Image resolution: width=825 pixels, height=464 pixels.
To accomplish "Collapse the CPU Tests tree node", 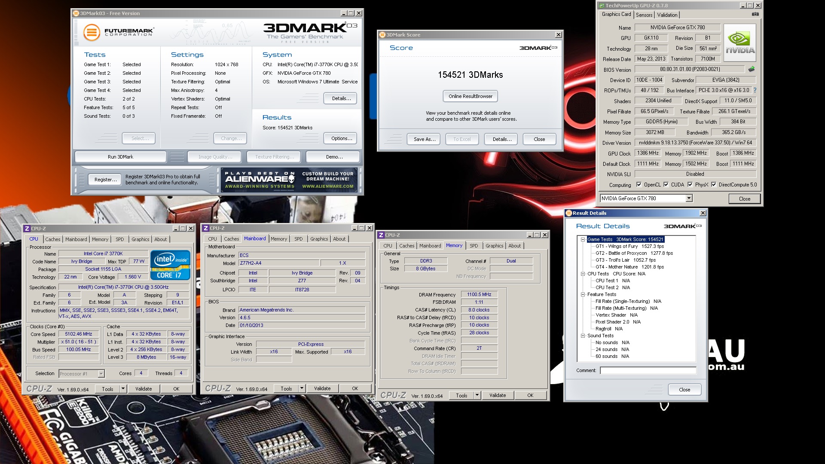I will pyautogui.click(x=583, y=274).
